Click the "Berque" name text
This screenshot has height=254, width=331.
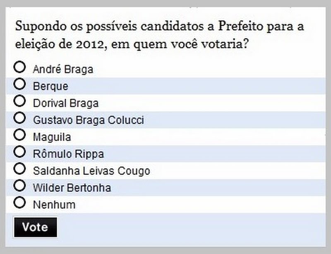click(50, 87)
